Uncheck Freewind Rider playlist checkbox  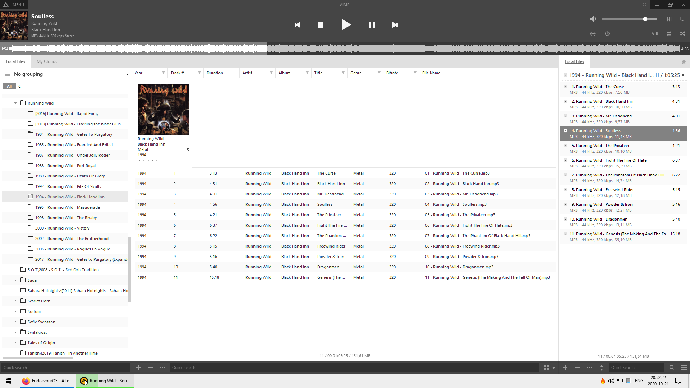(x=565, y=190)
